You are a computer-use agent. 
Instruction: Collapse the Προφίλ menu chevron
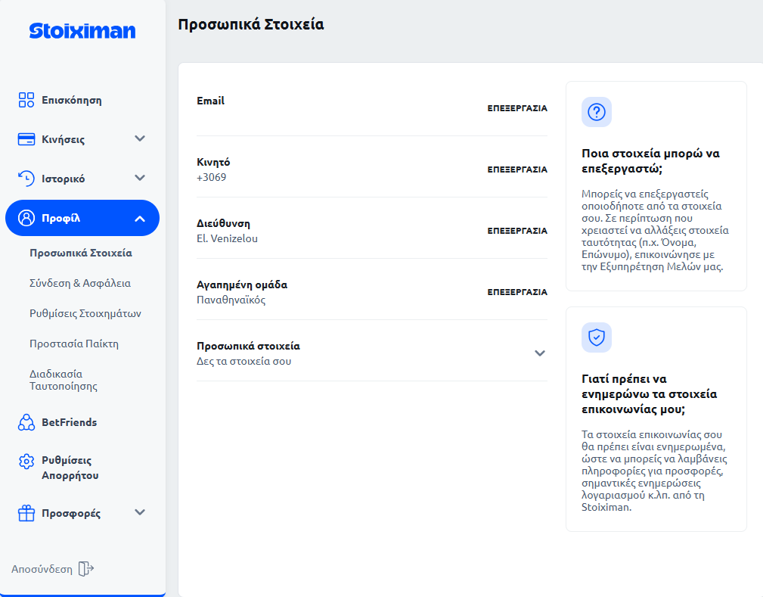click(139, 219)
